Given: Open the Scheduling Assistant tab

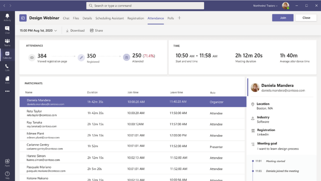Looking at the screenshot, I should point(110,18).
